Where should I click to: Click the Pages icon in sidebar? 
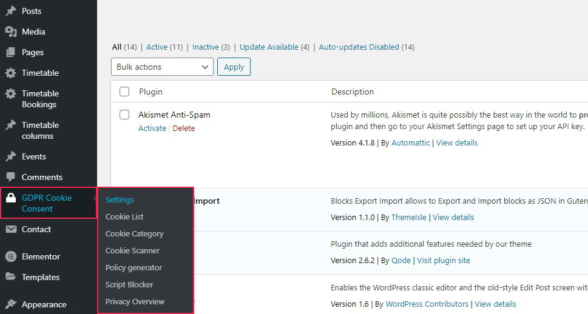(x=11, y=53)
